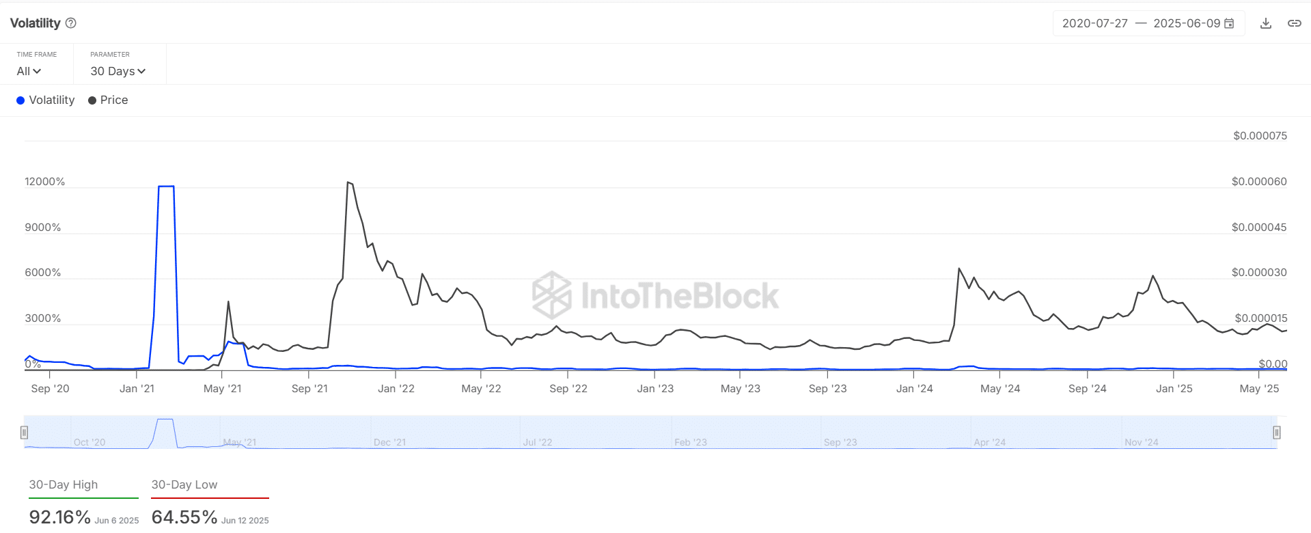Screen dimensions: 1311x533
Task: Click the dark Price legend dot
Action: 92,100
